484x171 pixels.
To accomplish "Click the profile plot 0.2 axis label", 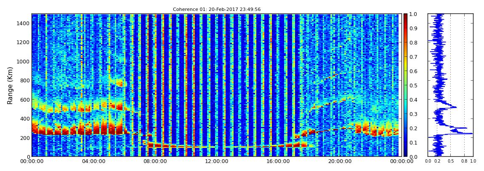I will (437, 161).
